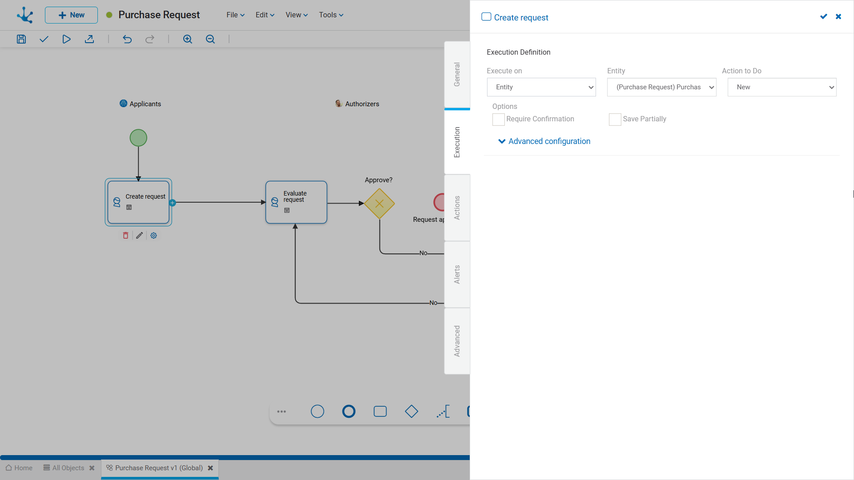Viewport: 854px width, 480px height.
Task: Open settings gear for Create request
Action: tap(153, 236)
